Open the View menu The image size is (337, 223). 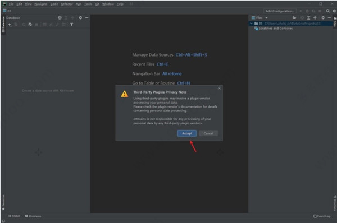[x=28, y=4]
